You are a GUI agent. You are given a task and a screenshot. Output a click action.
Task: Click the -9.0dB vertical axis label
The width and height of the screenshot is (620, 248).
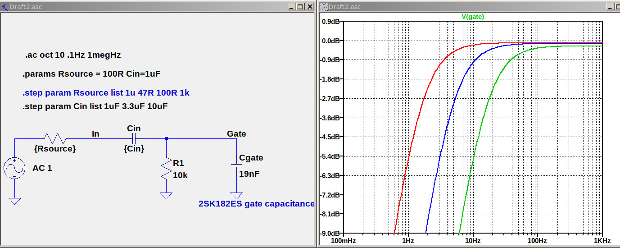[330, 234]
